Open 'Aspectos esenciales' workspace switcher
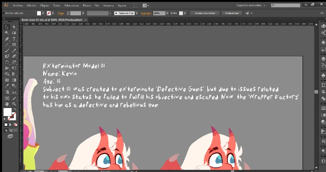 click(250, 6)
